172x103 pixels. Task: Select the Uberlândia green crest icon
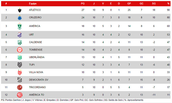[20, 57]
